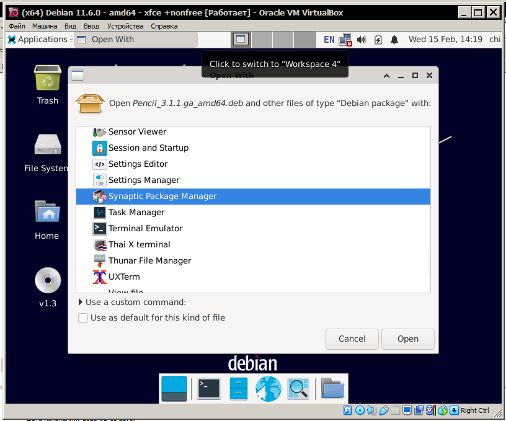Image resolution: width=506 pixels, height=421 pixels.
Task: Select Terminal Emulator entry
Action: [254, 229]
